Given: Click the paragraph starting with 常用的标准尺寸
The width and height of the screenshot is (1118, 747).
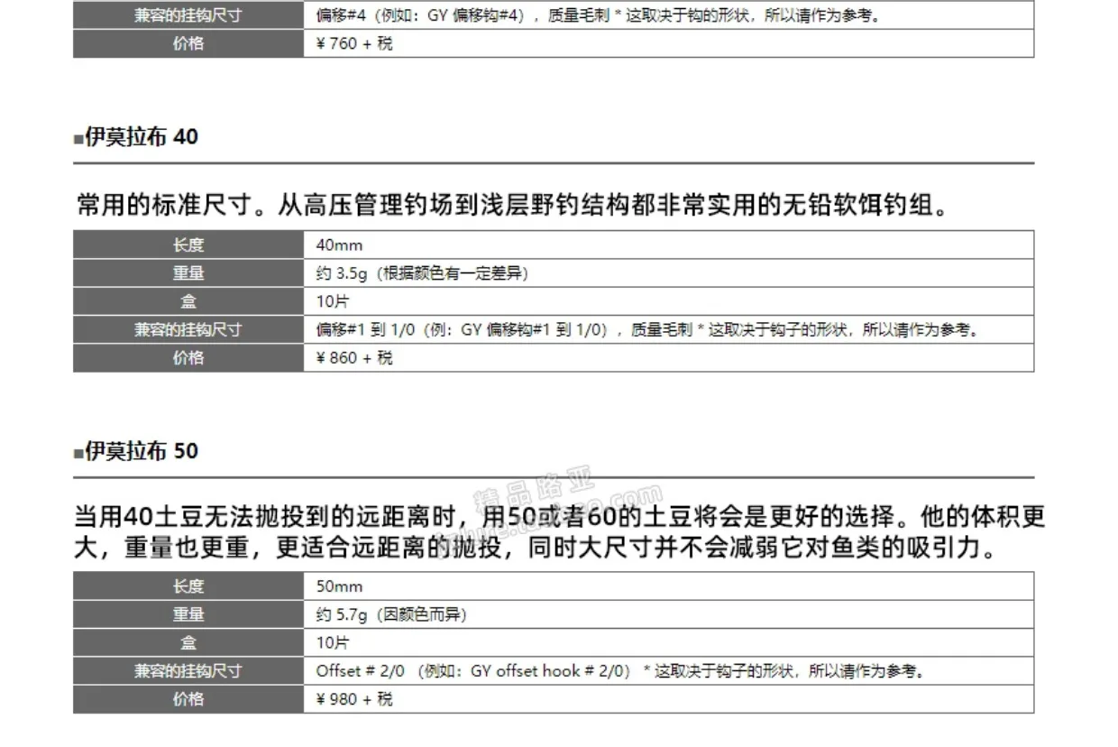Looking at the screenshot, I should click(x=512, y=206).
